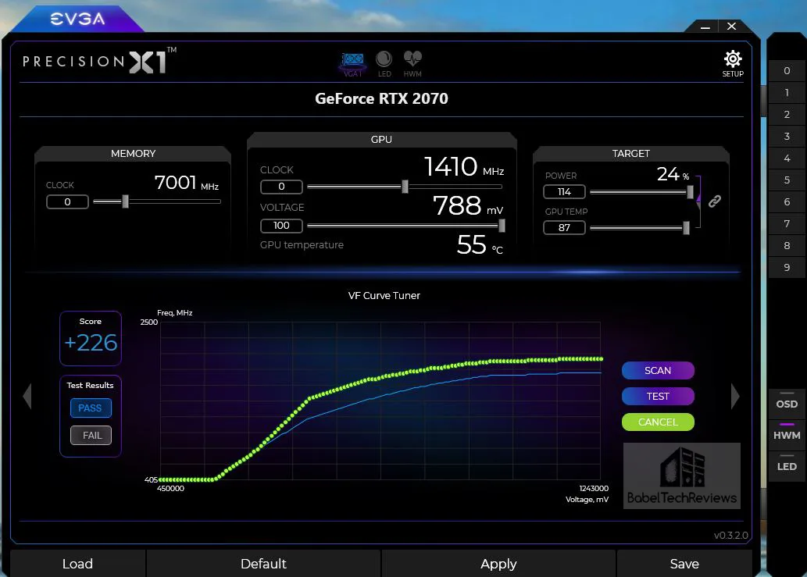Adjust the GPU temp target slider handle
Screen dimensions: 807x577
[x=686, y=228]
